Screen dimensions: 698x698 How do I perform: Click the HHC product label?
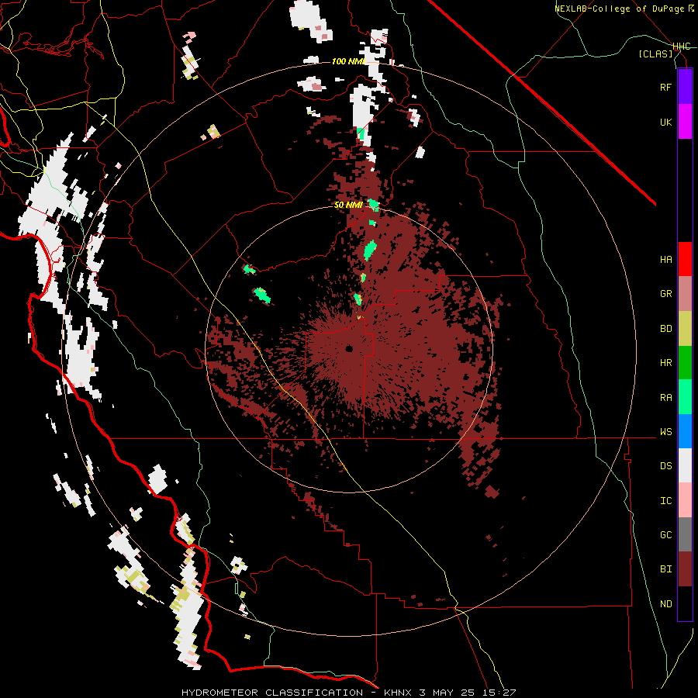pos(682,47)
